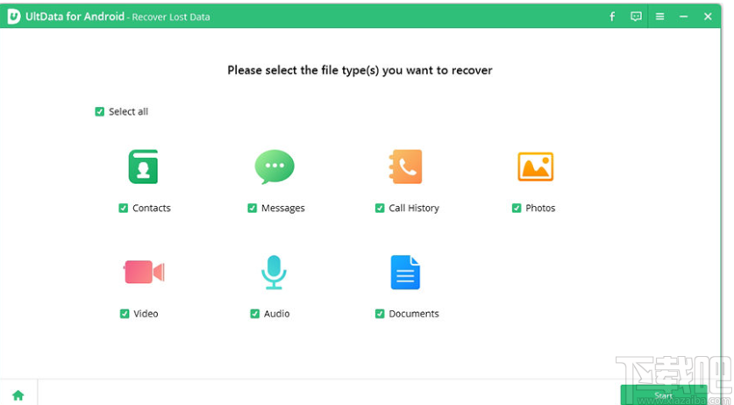This screenshot has height=405, width=734.
Task: Click the 'Contacts' label text
Action: (151, 208)
